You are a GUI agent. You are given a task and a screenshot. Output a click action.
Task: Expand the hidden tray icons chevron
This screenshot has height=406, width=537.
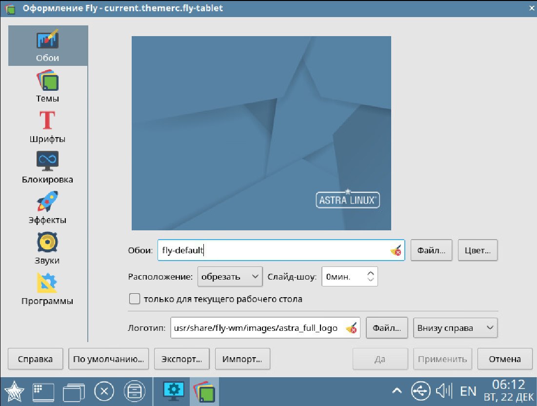(x=397, y=390)
